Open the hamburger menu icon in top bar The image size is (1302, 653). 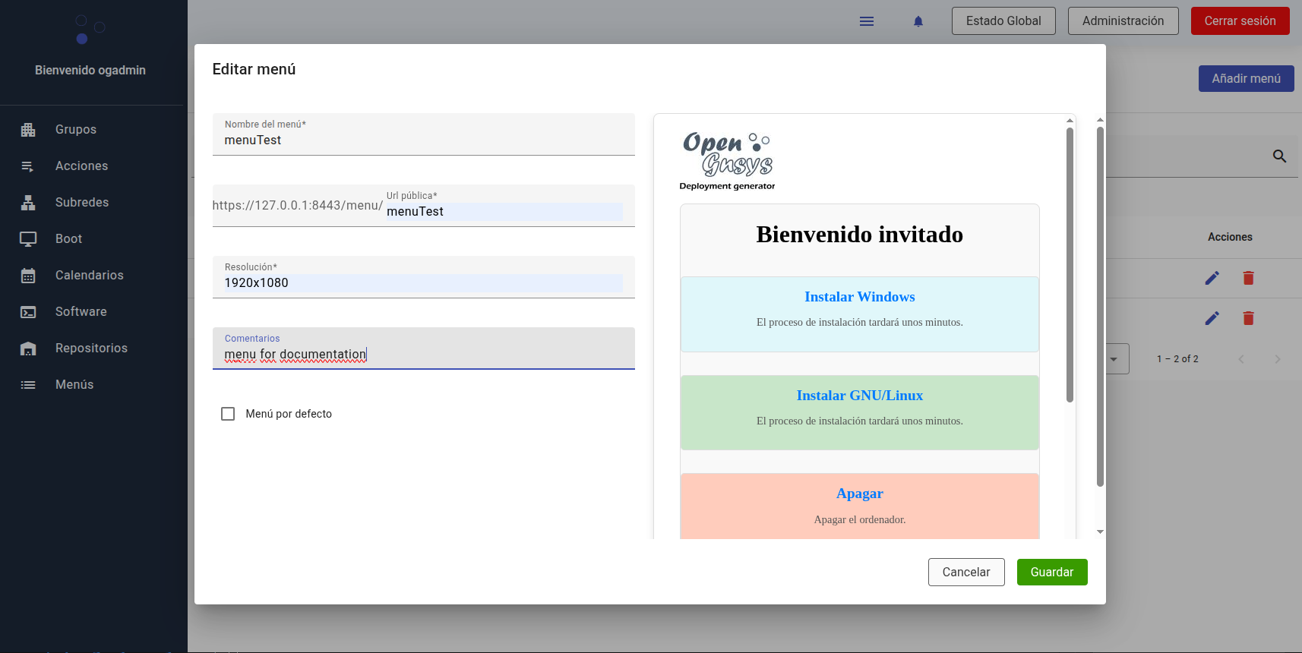coord(866,21)
